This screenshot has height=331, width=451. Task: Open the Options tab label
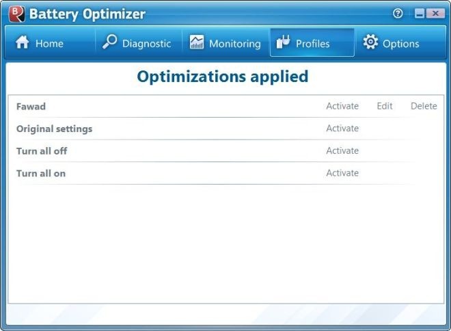click(x=401, y=44)
